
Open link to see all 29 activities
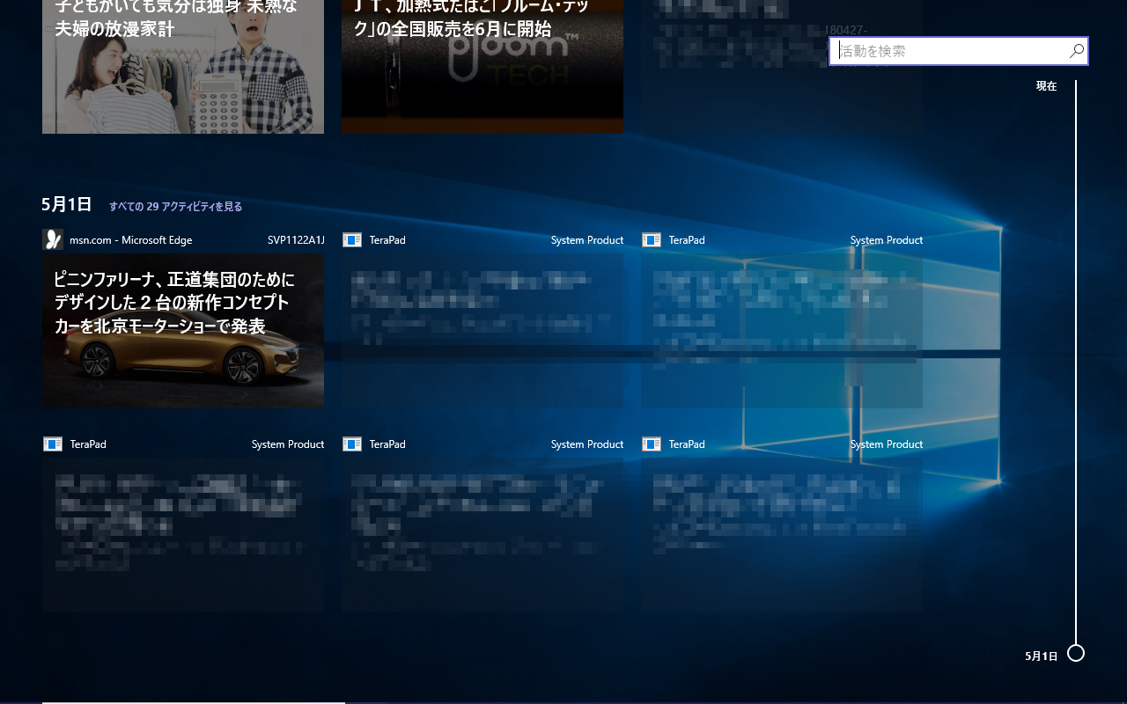click(175, 207)
